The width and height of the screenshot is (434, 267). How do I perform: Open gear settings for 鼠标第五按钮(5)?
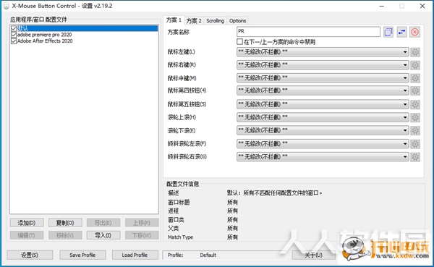(x=415, y=104)
